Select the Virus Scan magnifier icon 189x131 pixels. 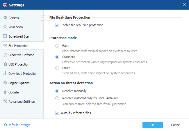[x=5, y=27]
